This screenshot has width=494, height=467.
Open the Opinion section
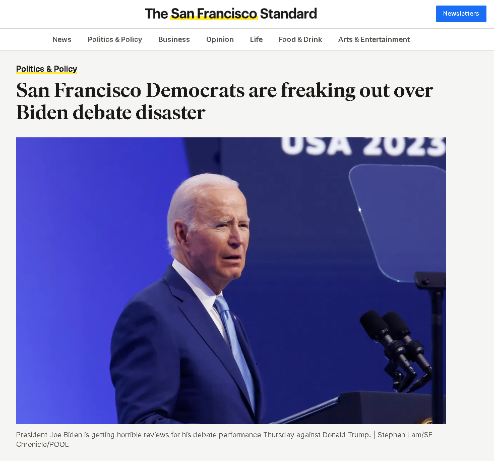[220, 39]
